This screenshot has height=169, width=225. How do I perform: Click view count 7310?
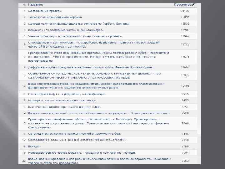pyautogui.click(x=185, y=140)
